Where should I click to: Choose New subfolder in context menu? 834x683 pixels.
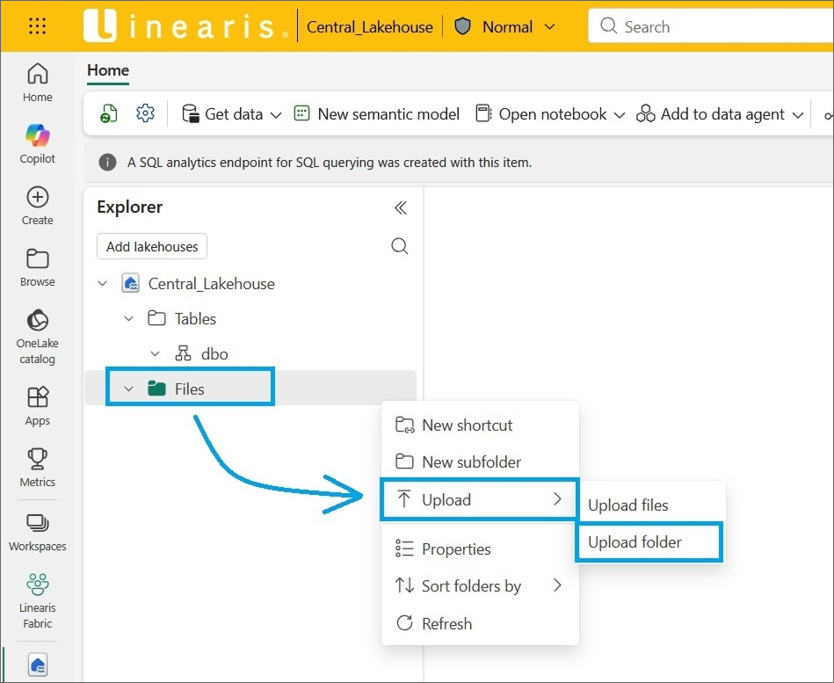pyautogui.click(x=471, y=461)
